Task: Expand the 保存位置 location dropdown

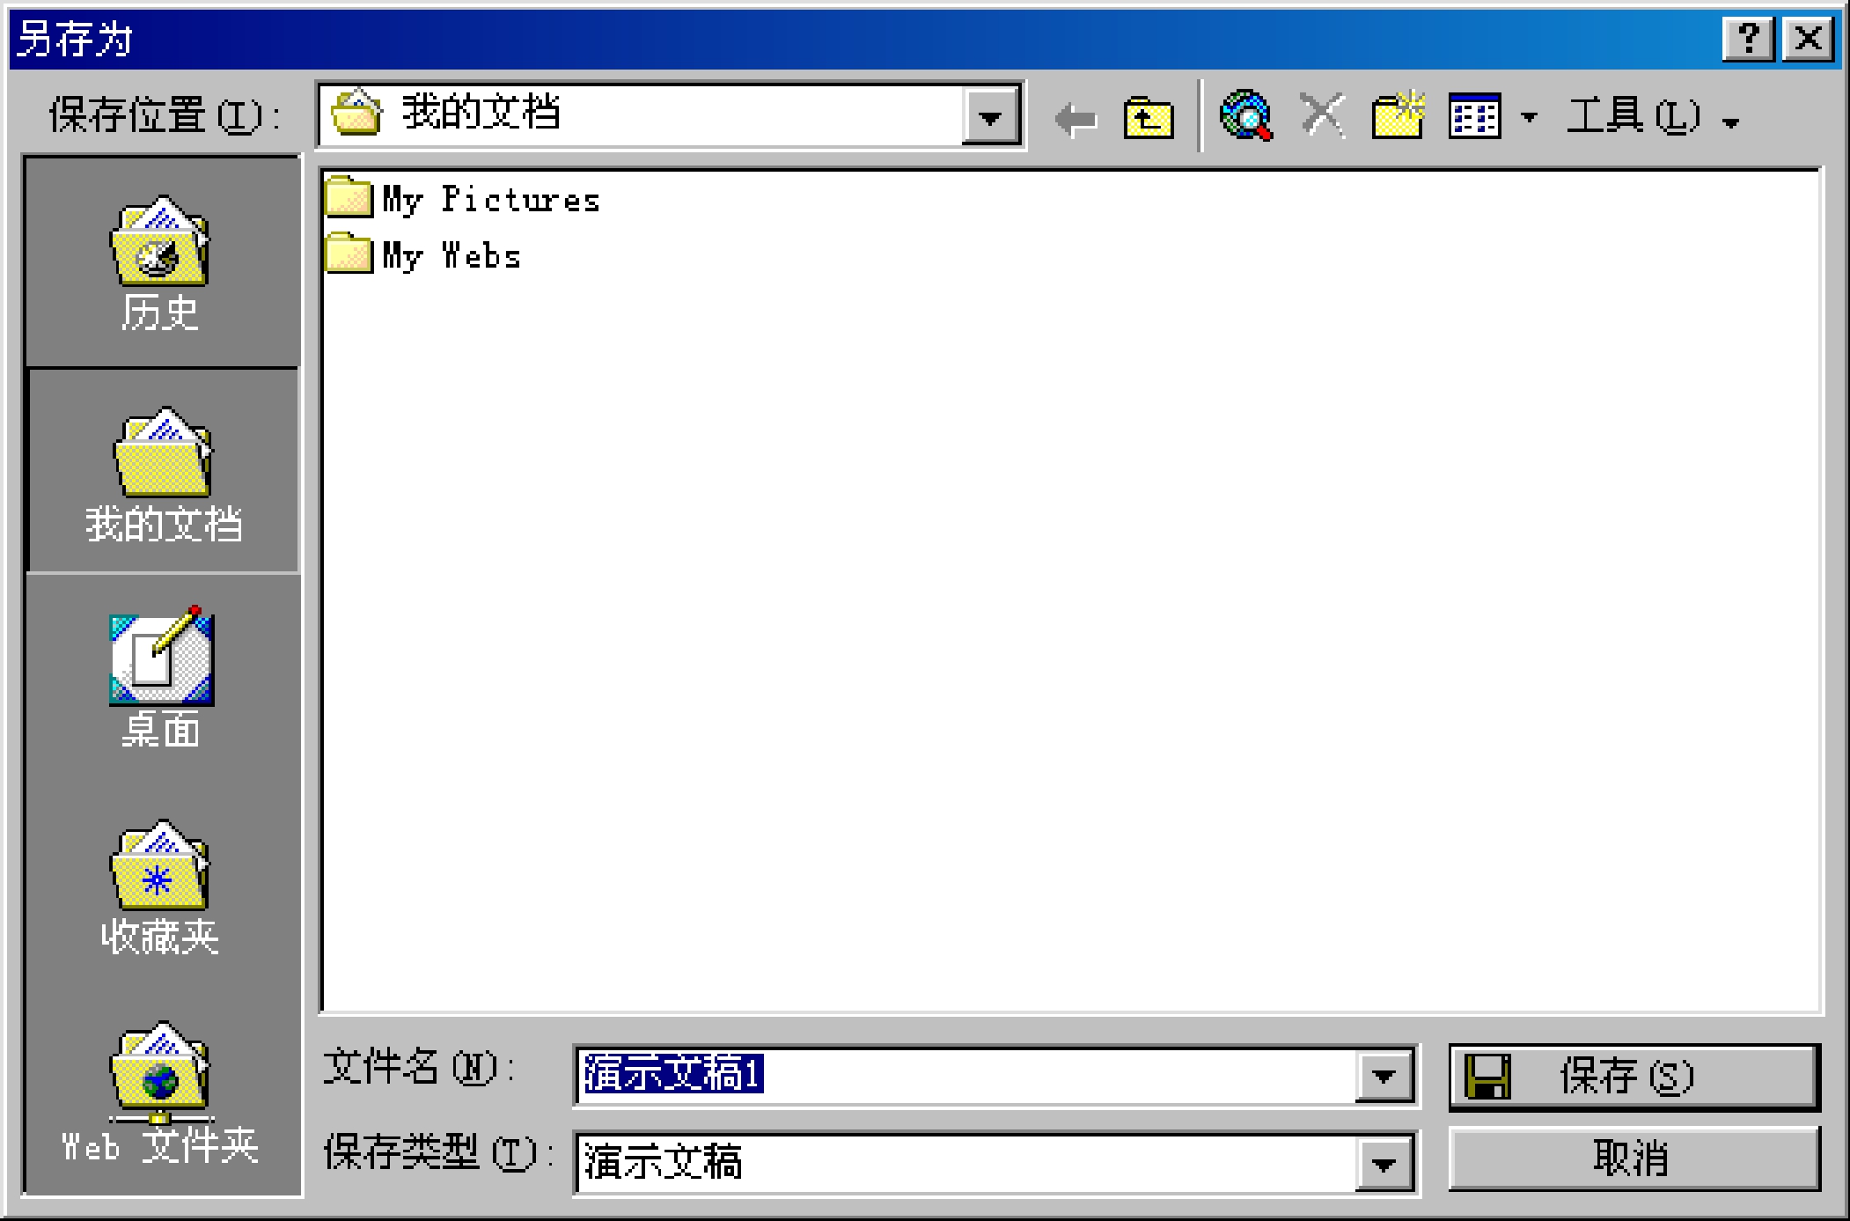Action: coord(990,117)
